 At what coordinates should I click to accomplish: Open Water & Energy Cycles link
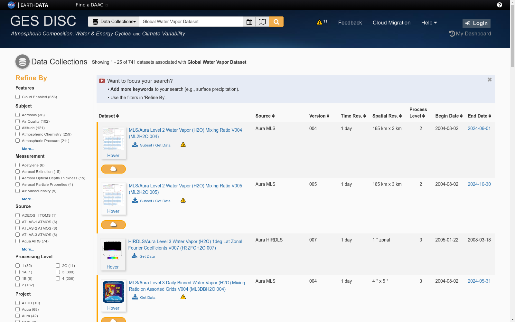coord(103,33)
